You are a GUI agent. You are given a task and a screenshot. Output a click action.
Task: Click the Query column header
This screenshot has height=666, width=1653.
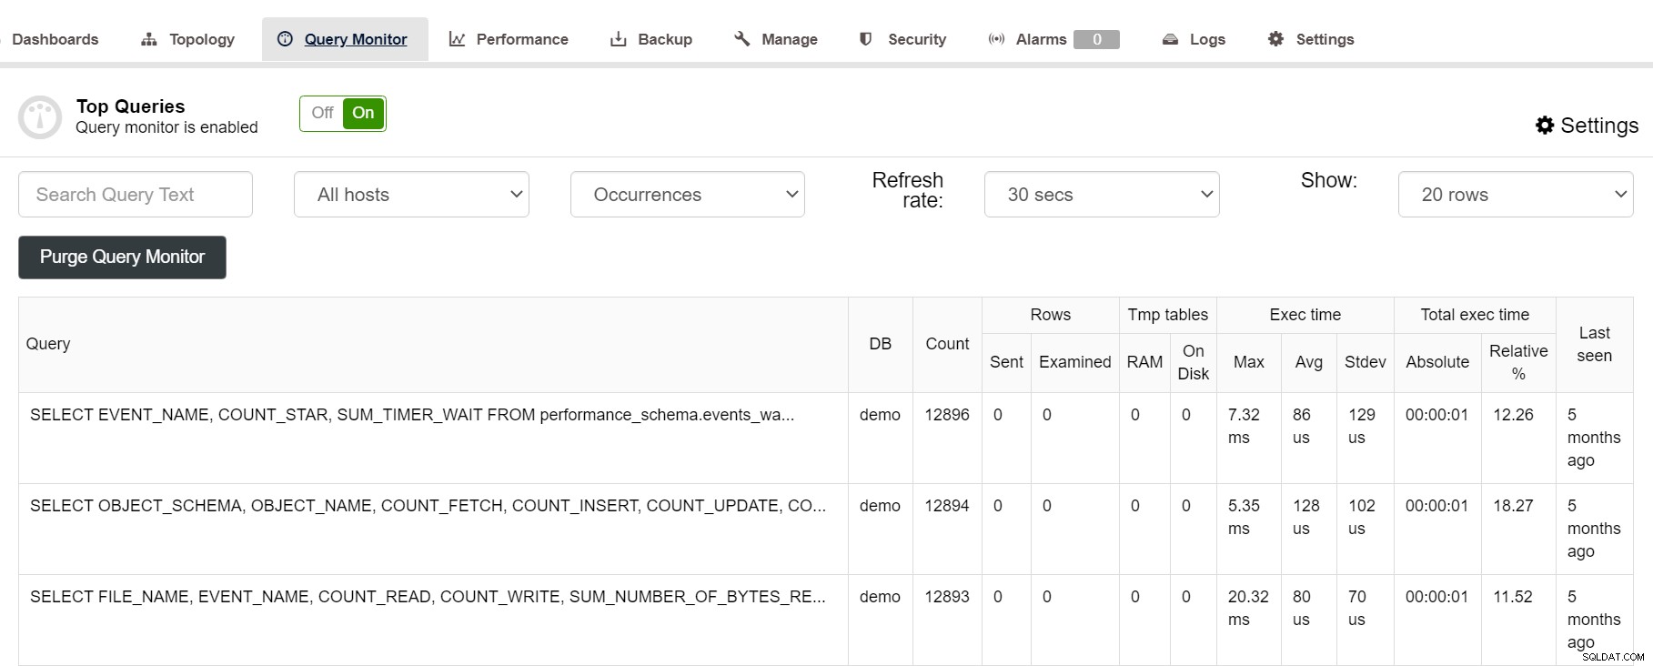pyautogui.click(x=433, y=344)
